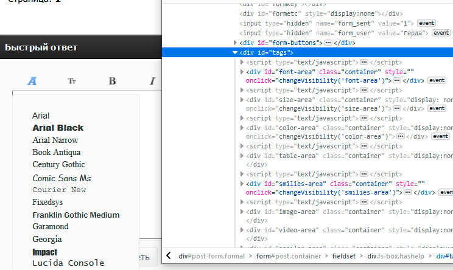Viewport: 453px width, 270px height.
Task: Open the font size tool
Action: click(72, 81)
